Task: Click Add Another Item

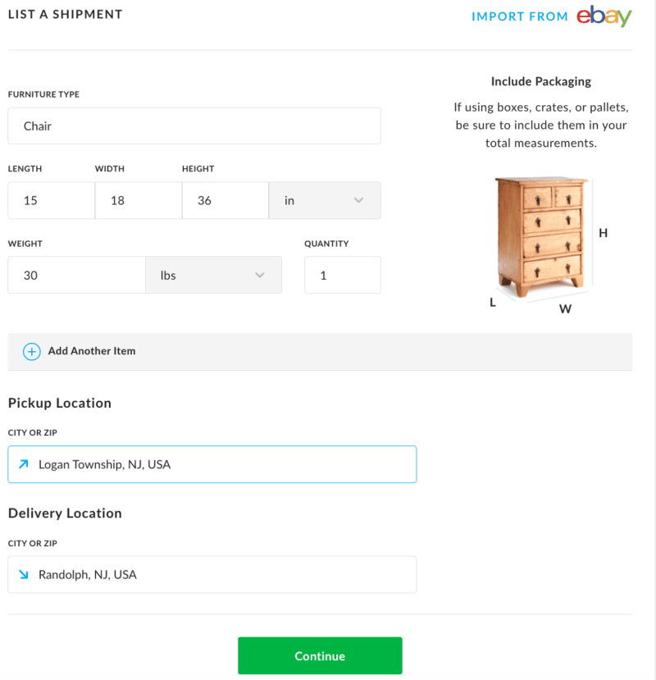Action: pyautogui.click(x=91, y=351)
